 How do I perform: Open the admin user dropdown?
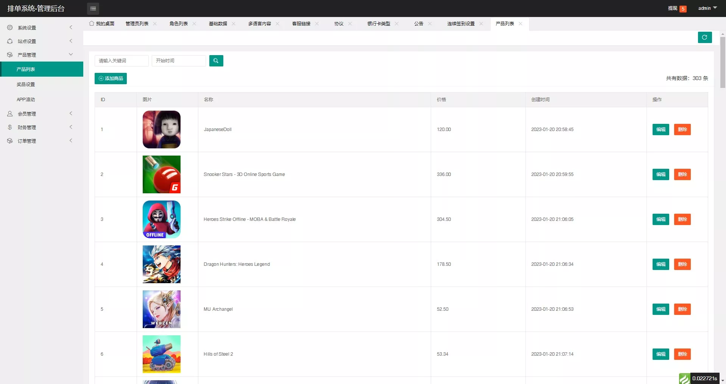707,8
